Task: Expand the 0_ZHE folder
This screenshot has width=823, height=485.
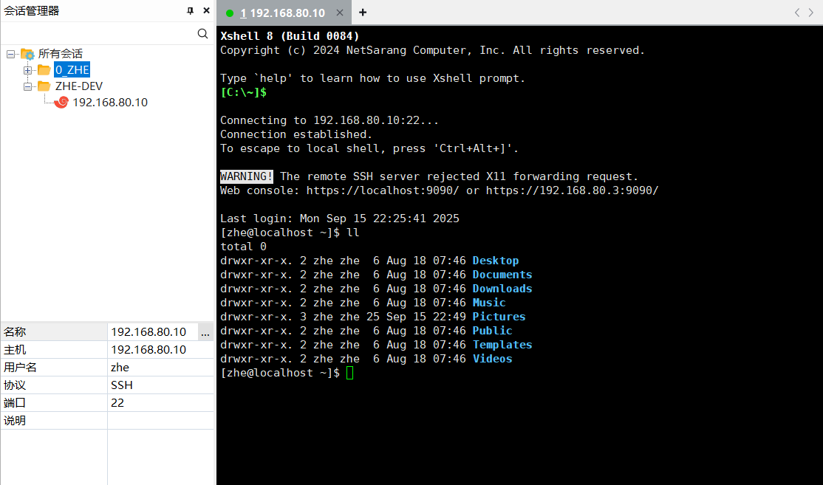Action: pyautogui.click(x=27, y=70)
